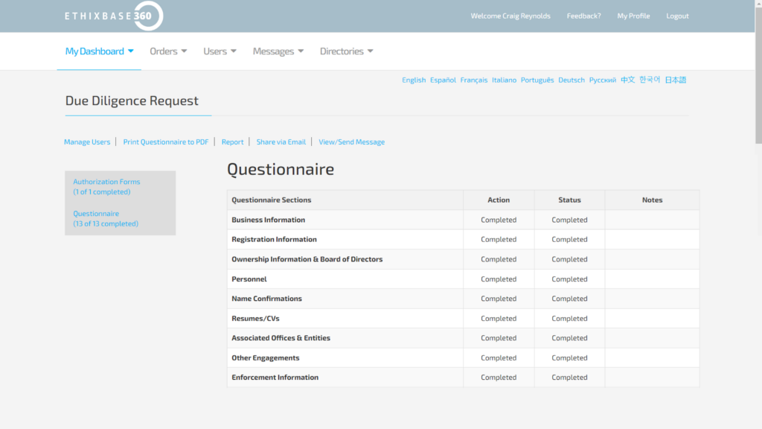This screenshot has height=429, width=762.
Task: Expand the Directories dropdown menu
Action: (x=346, y=51)
